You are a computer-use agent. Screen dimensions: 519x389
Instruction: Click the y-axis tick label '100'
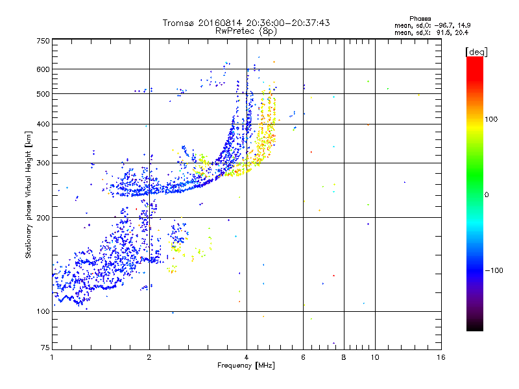tap(43, 312)
